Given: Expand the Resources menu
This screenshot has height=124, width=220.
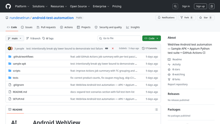Looking at the screenshot, I should [x=59, y=6].
